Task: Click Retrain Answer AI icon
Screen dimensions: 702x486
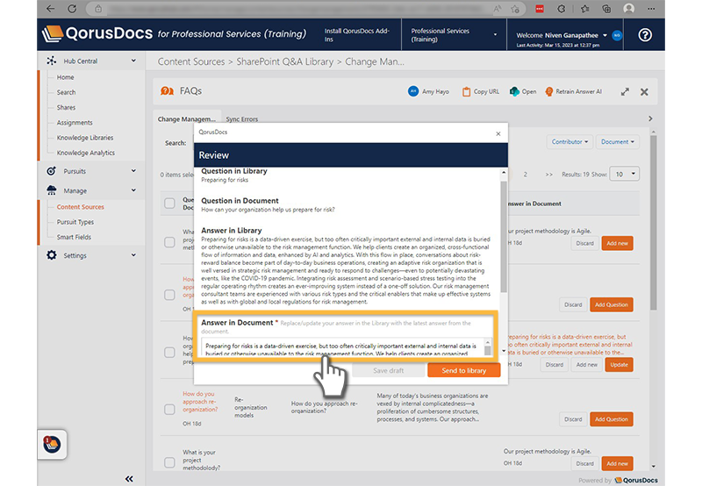Action: click(549, 91)
